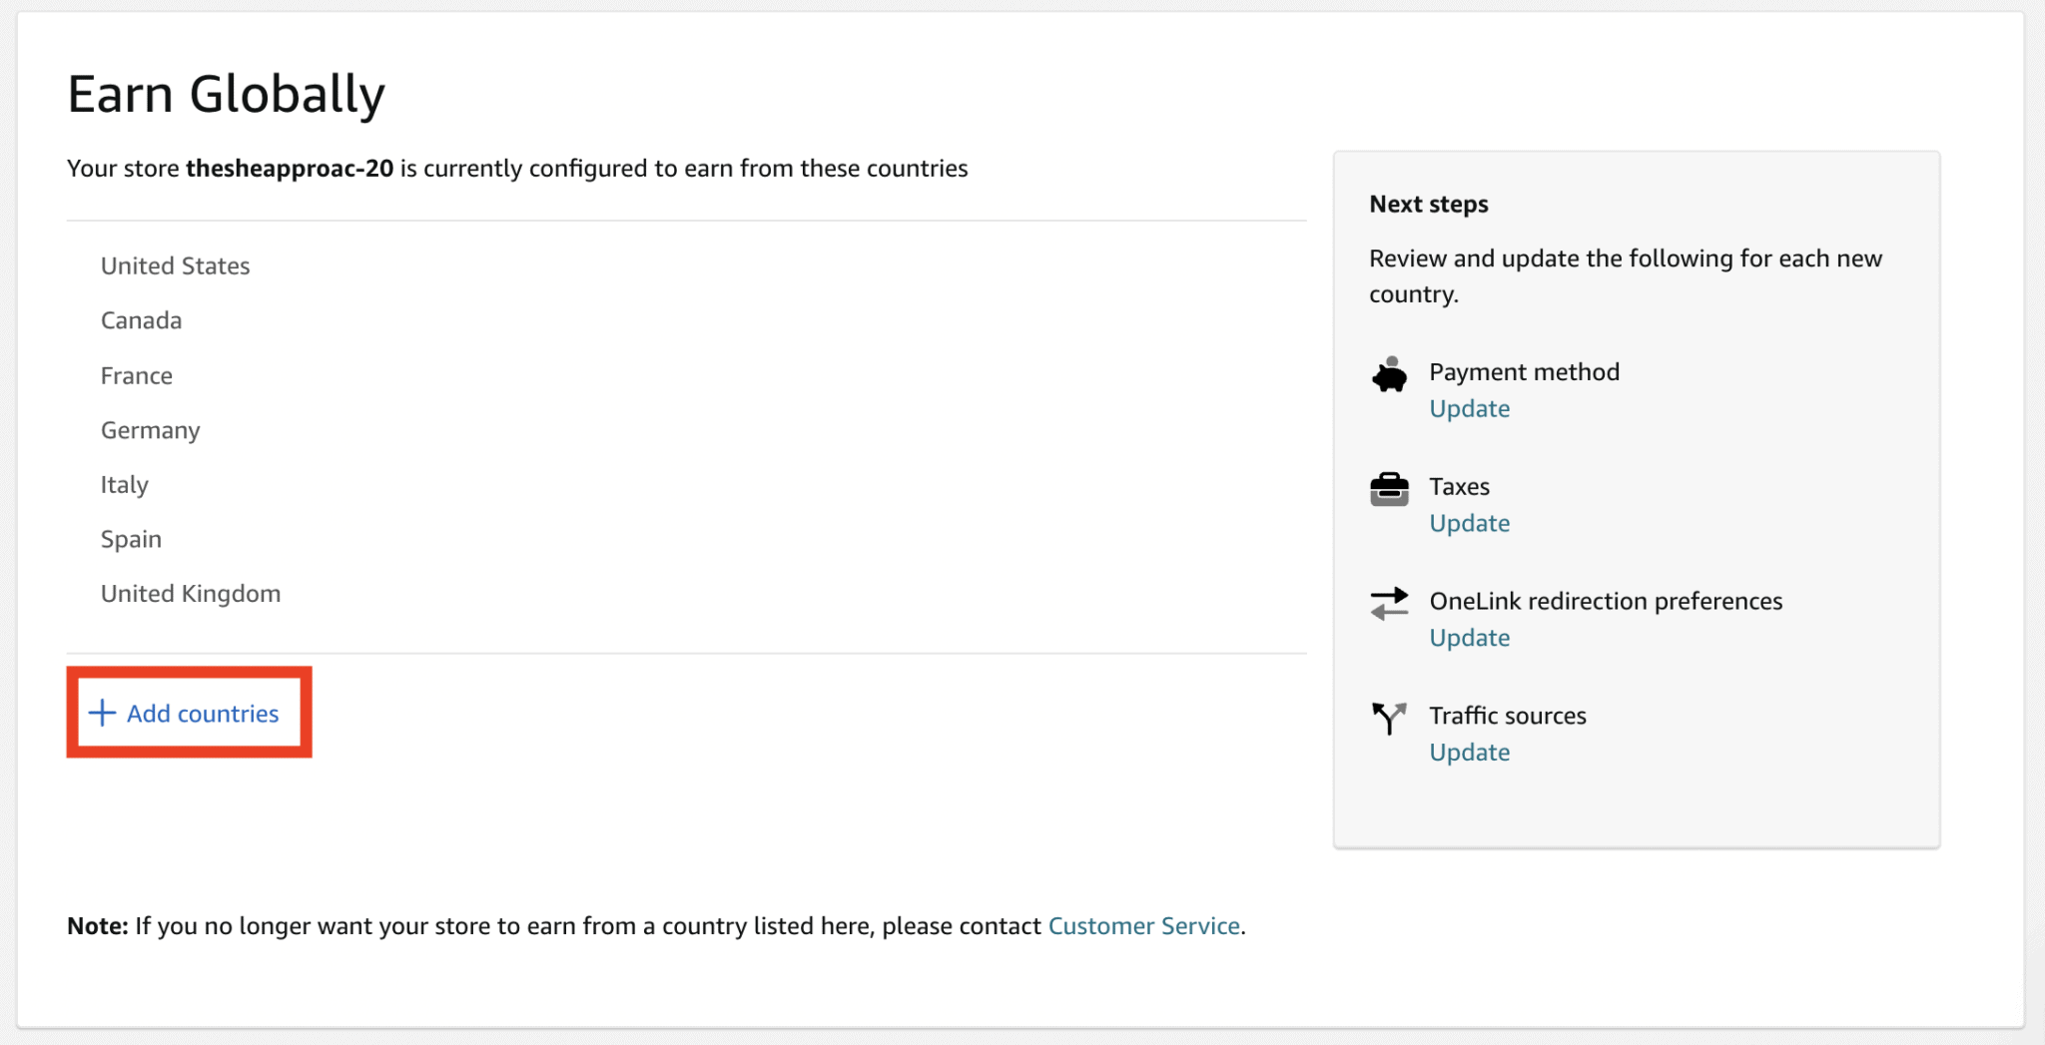Click Add countries
Screen dimensions: 2045x1045
203,713
